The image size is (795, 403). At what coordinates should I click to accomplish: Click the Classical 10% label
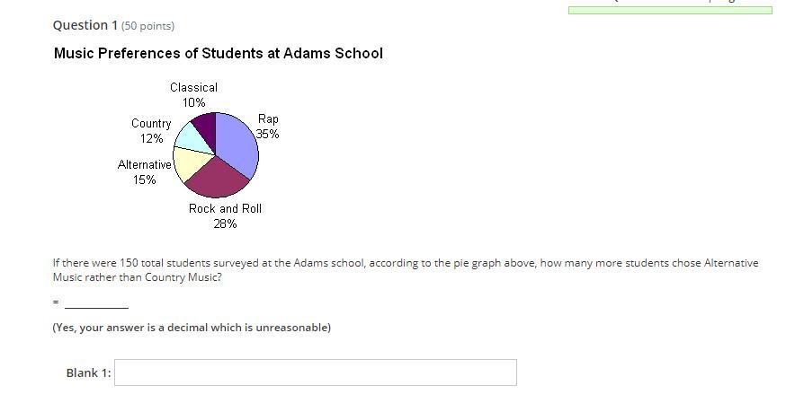193,94
